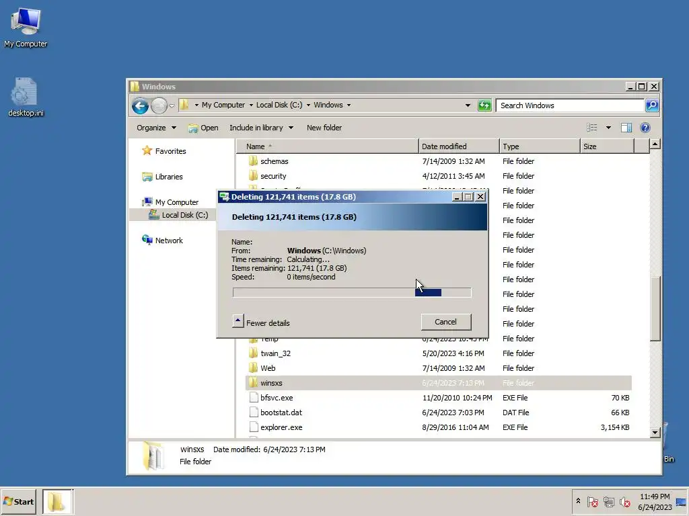Expand the address bar history dropdown
689x516 pixels.
point(468,105)
